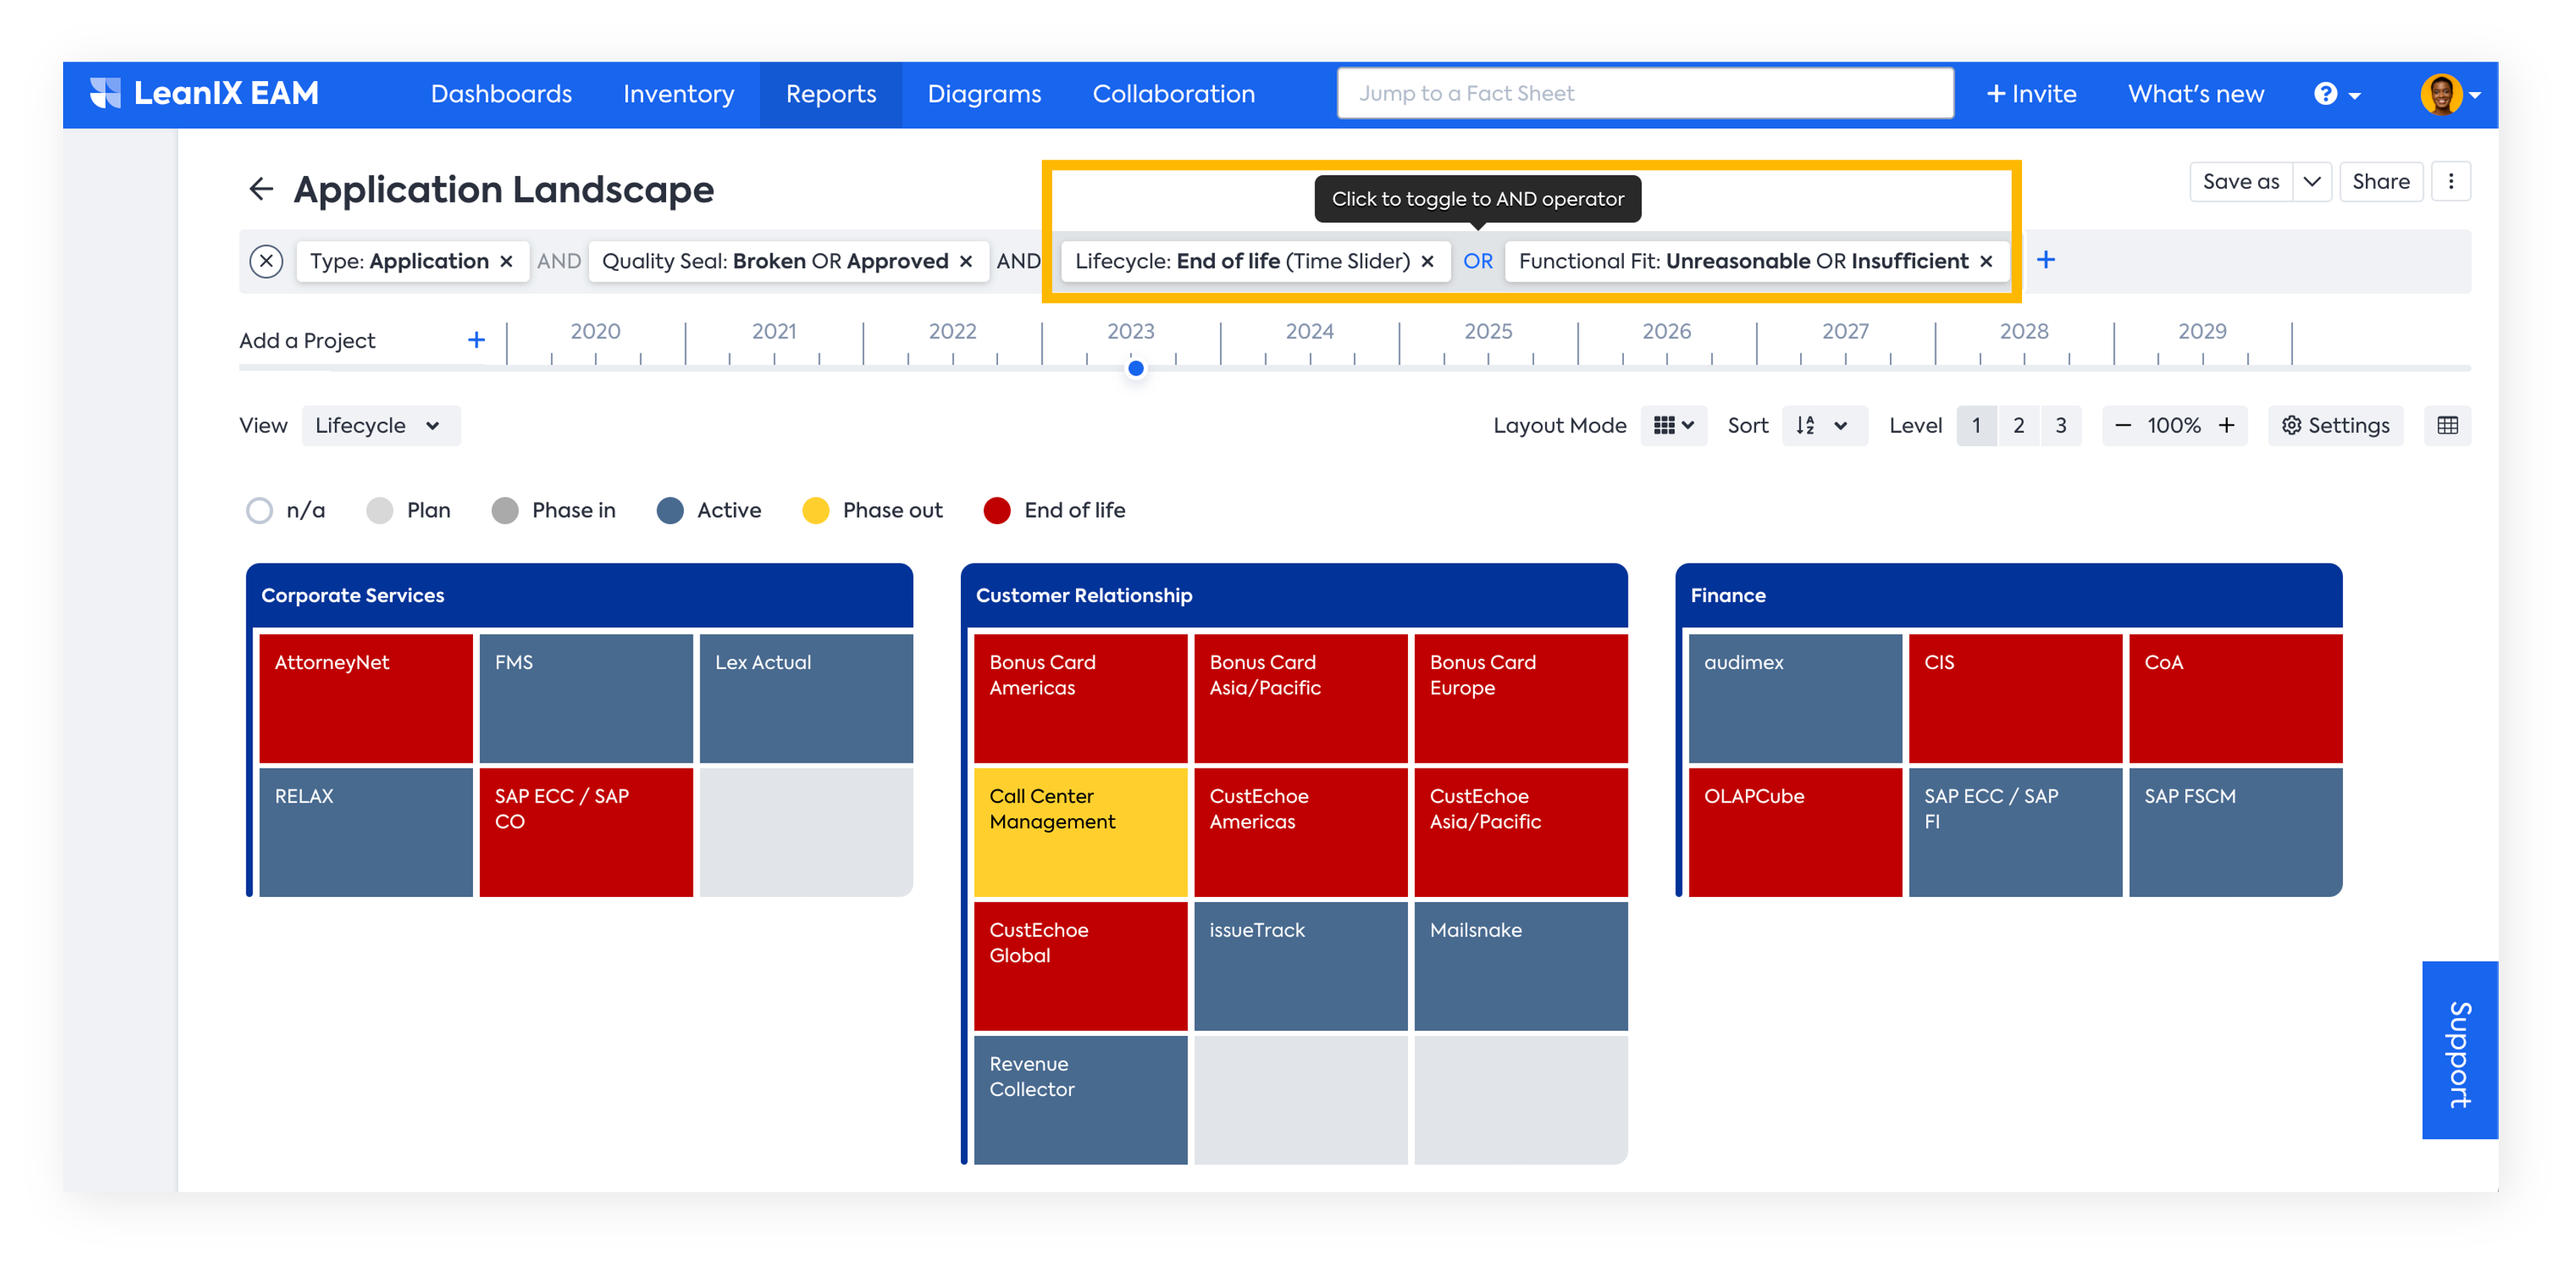Add a new filter with the plus icon

tap(2046, 260)
